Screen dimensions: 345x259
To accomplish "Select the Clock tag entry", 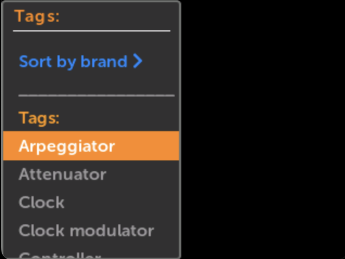I will coord(42,203).
